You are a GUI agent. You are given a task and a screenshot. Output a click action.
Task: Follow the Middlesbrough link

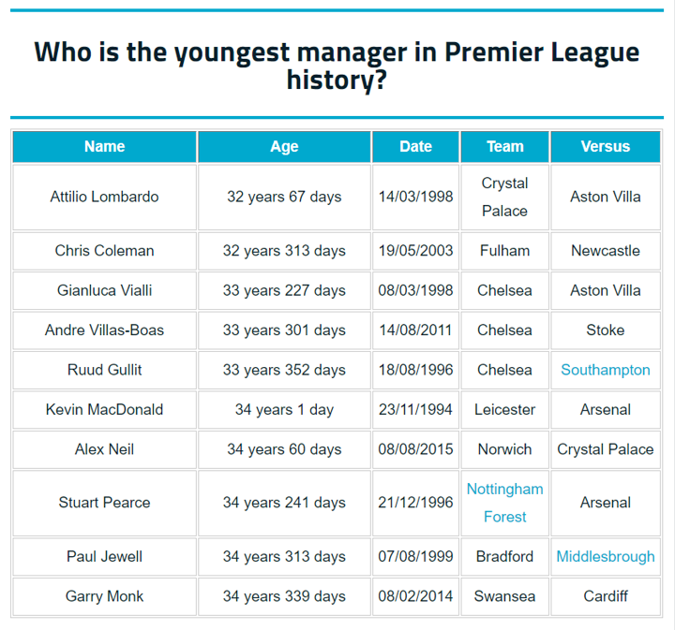(x=605, y=556)
